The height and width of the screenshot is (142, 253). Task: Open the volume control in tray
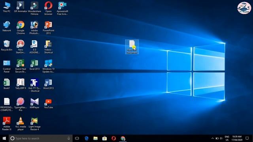[221, 138]
